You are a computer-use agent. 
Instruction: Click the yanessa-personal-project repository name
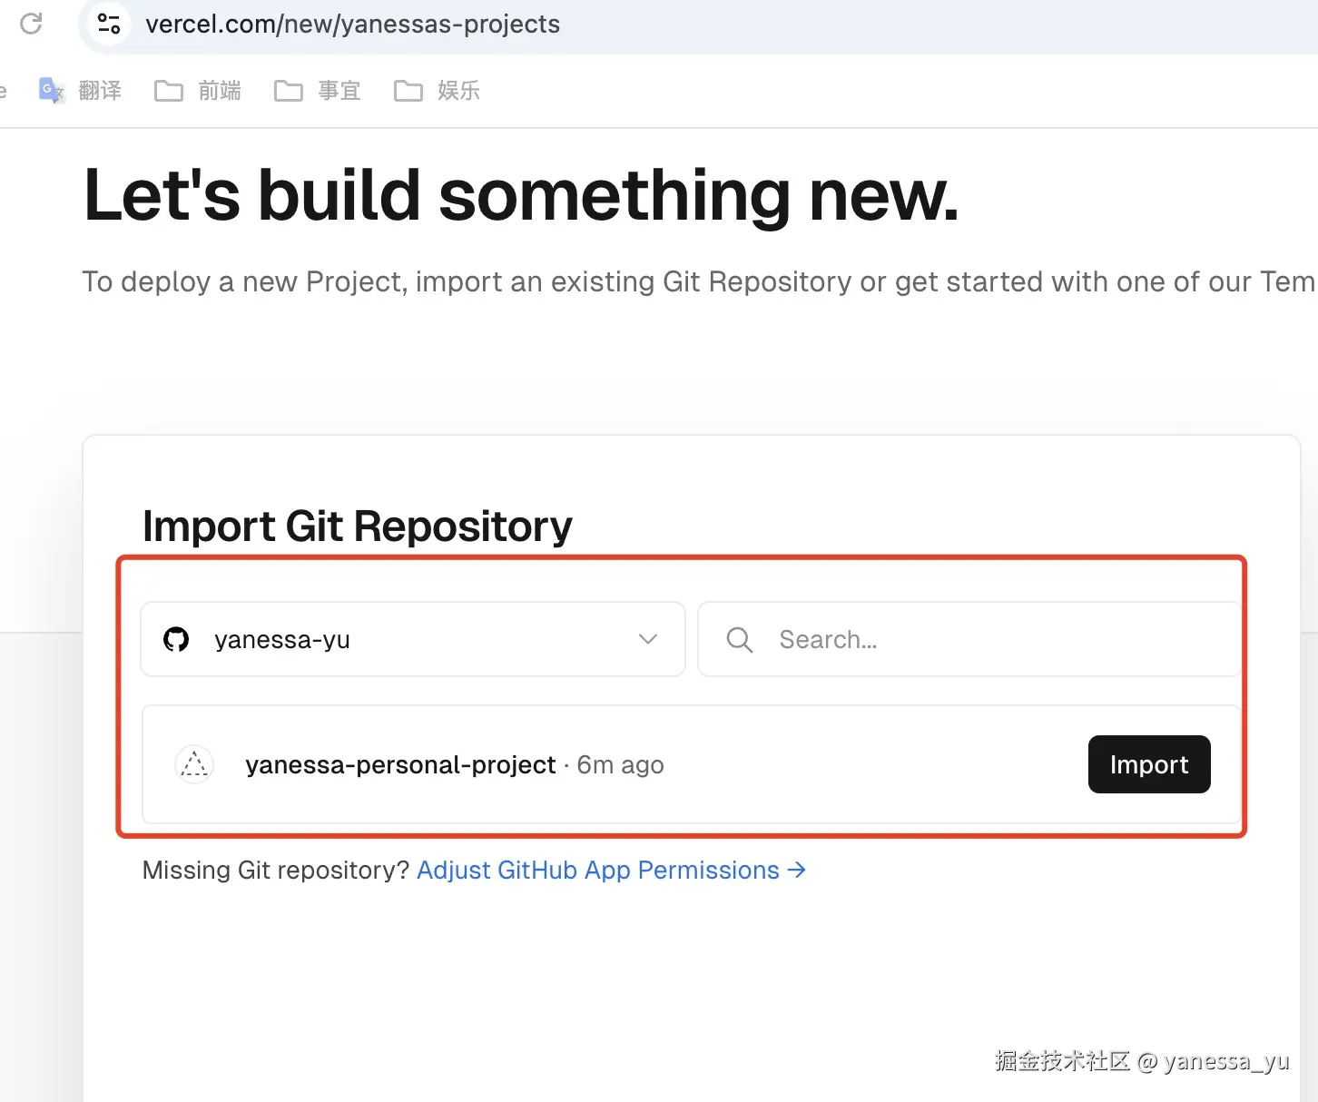click(400, 765)
